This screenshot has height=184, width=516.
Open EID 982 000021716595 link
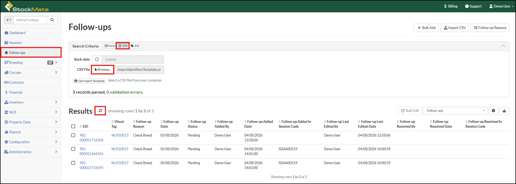pyautogui.click(x=91, y=165)
